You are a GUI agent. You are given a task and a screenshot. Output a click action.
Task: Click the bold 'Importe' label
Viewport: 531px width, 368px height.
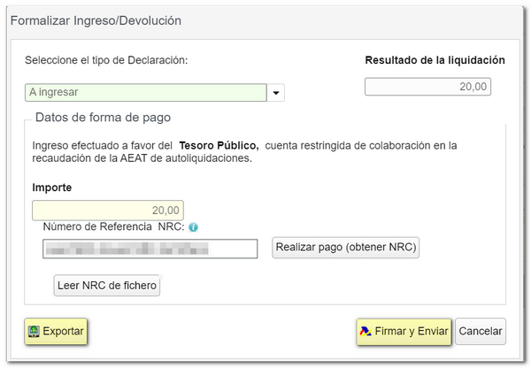point(52,188)
